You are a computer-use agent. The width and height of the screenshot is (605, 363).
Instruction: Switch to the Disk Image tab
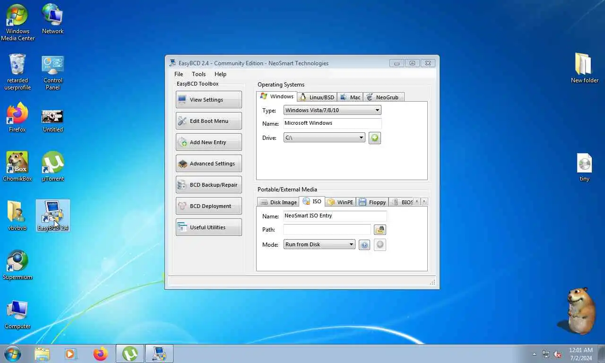(x=278, y=202)
